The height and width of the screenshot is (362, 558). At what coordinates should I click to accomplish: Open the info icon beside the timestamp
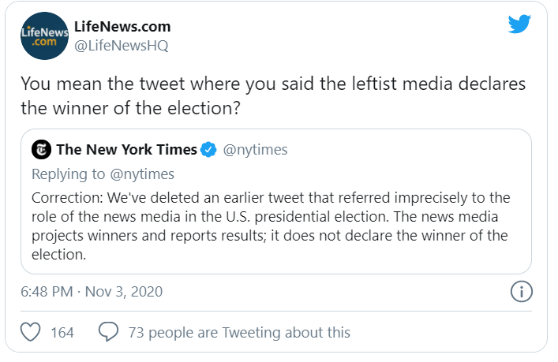[521, 292]
